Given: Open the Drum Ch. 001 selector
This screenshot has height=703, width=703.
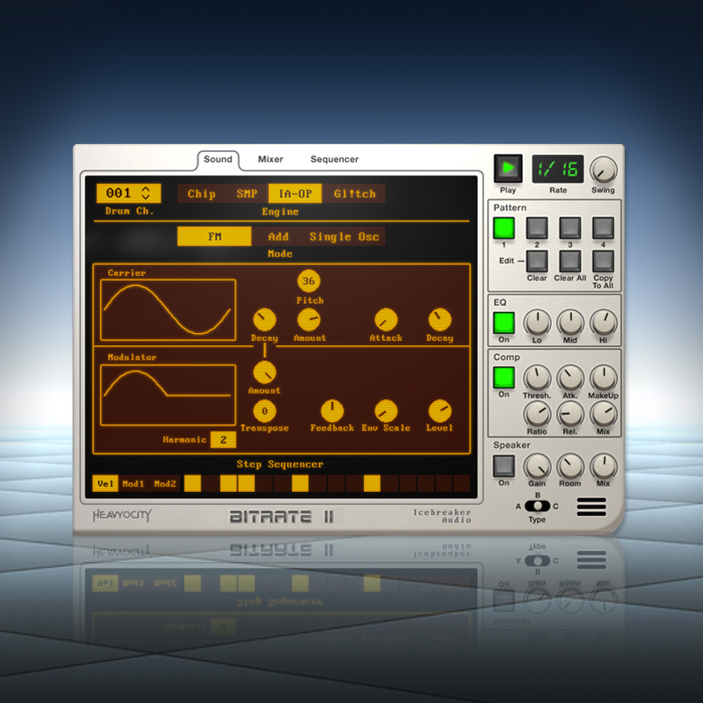Looking at the screenshot, I should click(x=128, y=193).
